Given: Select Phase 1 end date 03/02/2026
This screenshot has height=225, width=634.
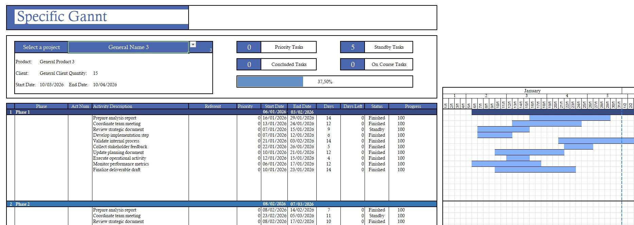Looking at the screenshot, I should [x=302, y=112].
